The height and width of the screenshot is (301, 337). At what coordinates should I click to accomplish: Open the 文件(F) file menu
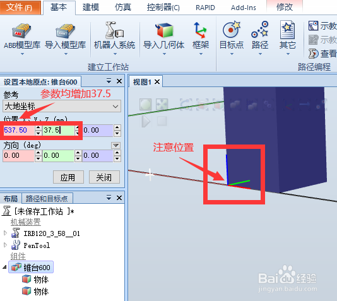pyautogui.click(x=20, y=8)
